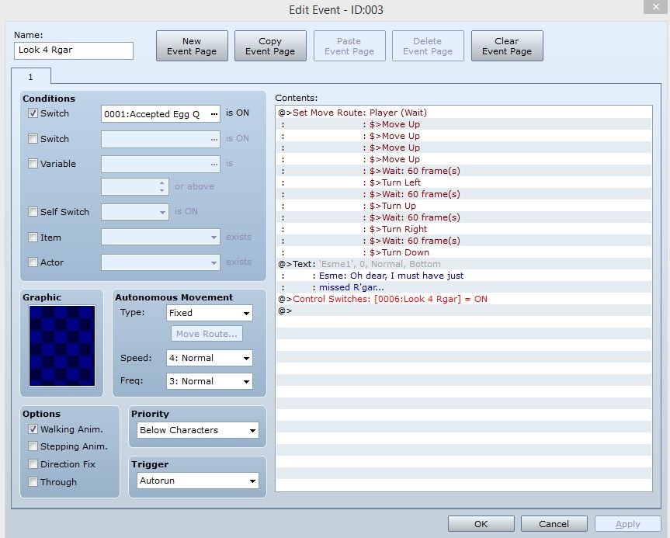The height and width of the screenshot is (538, 670).
Task: Click the switch selector ellipsis for Accepted Egg Q
Action: point(213,114)
